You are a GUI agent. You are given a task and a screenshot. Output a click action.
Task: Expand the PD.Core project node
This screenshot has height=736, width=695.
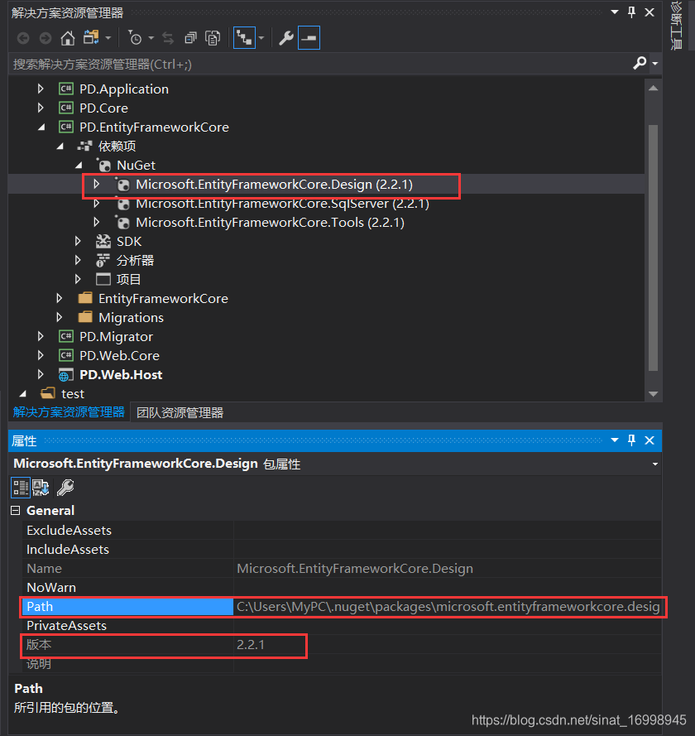(41, 108)
